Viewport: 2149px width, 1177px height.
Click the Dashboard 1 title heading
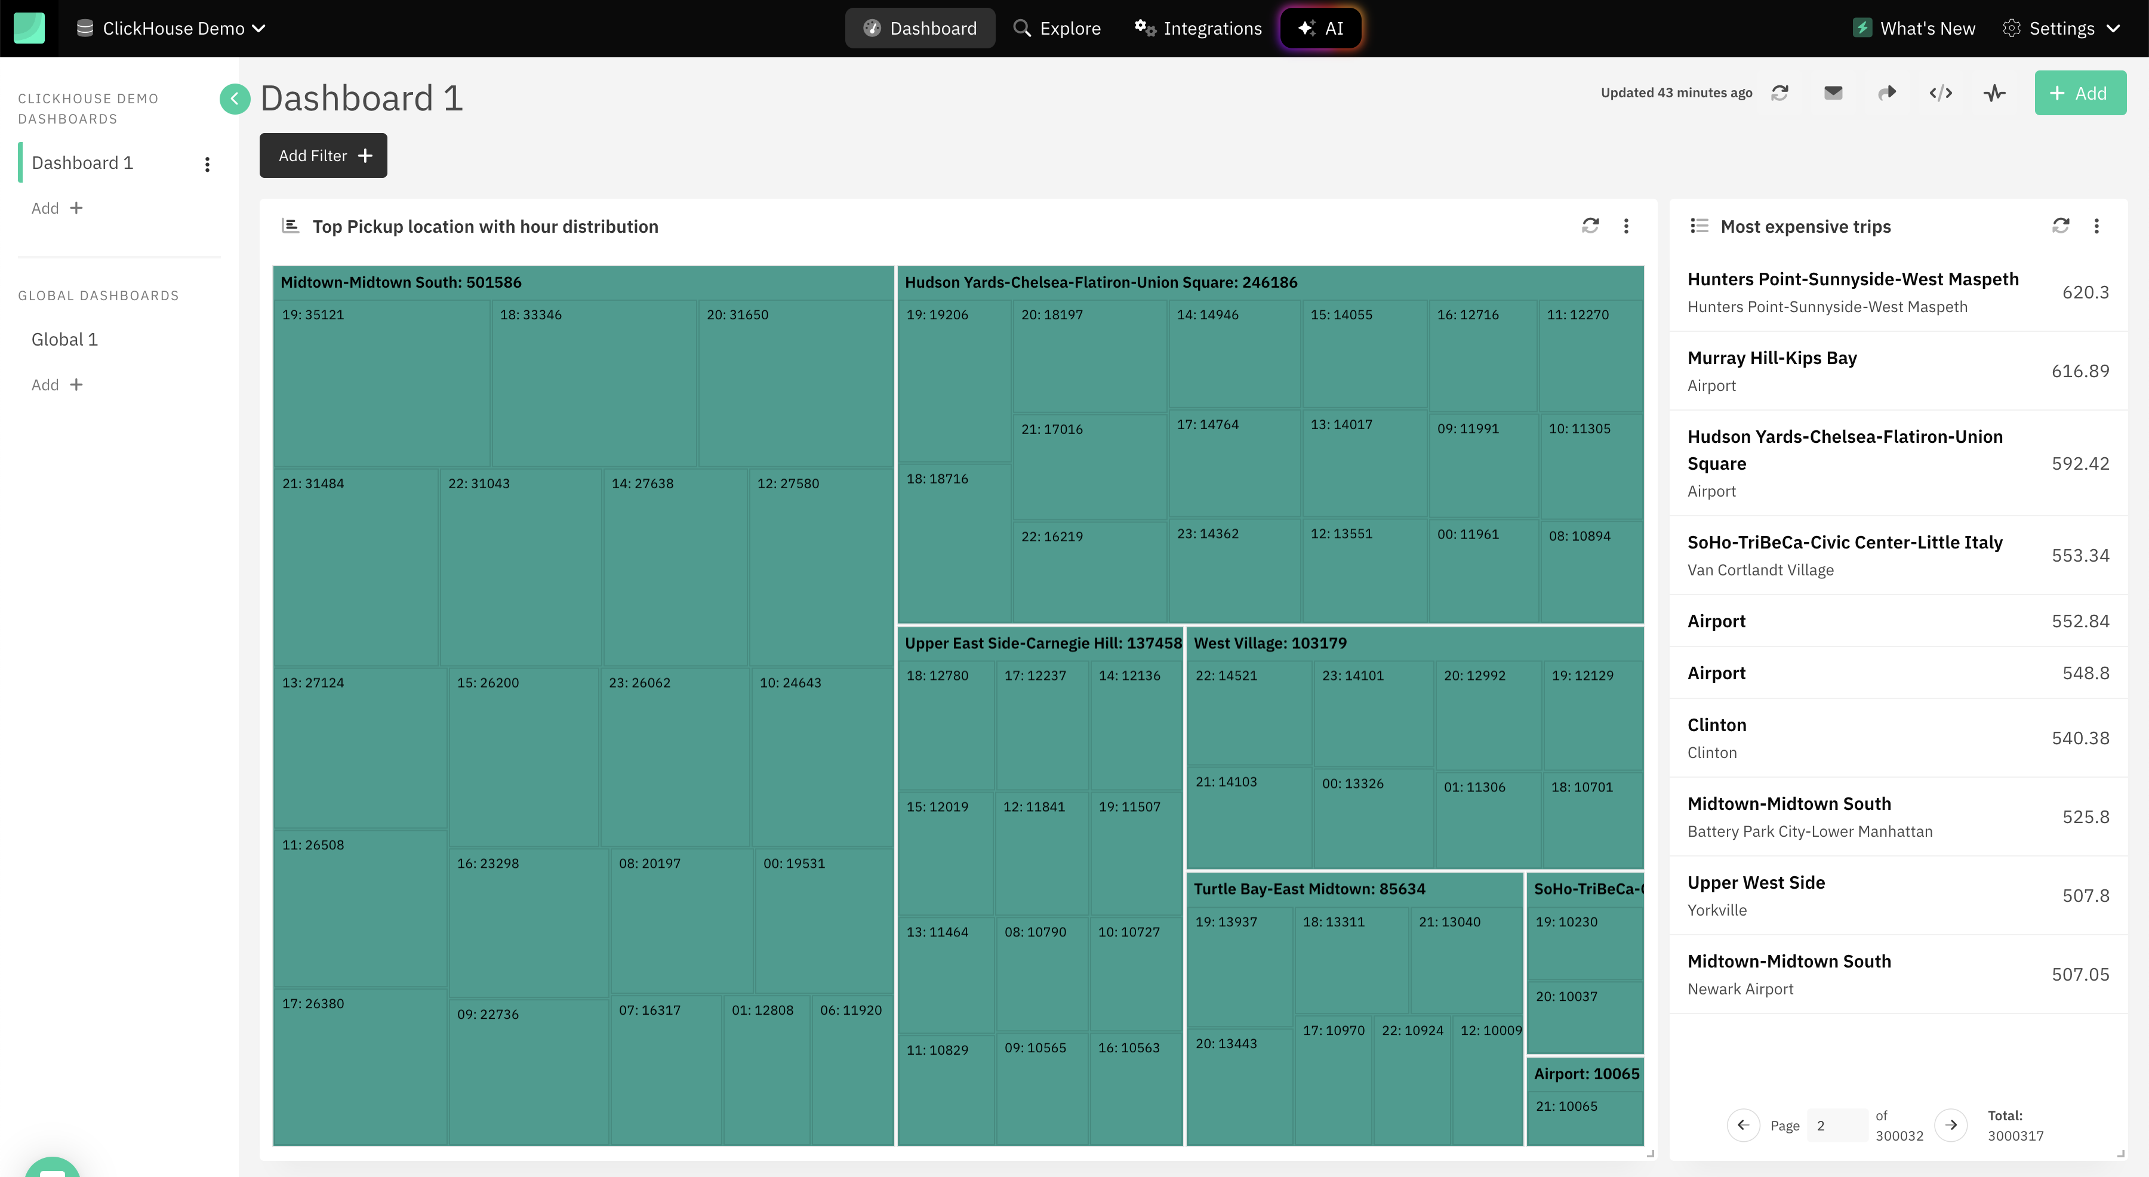click(361, 98)
